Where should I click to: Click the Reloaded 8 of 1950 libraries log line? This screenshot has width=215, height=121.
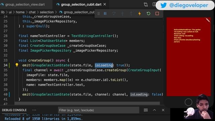44,119
